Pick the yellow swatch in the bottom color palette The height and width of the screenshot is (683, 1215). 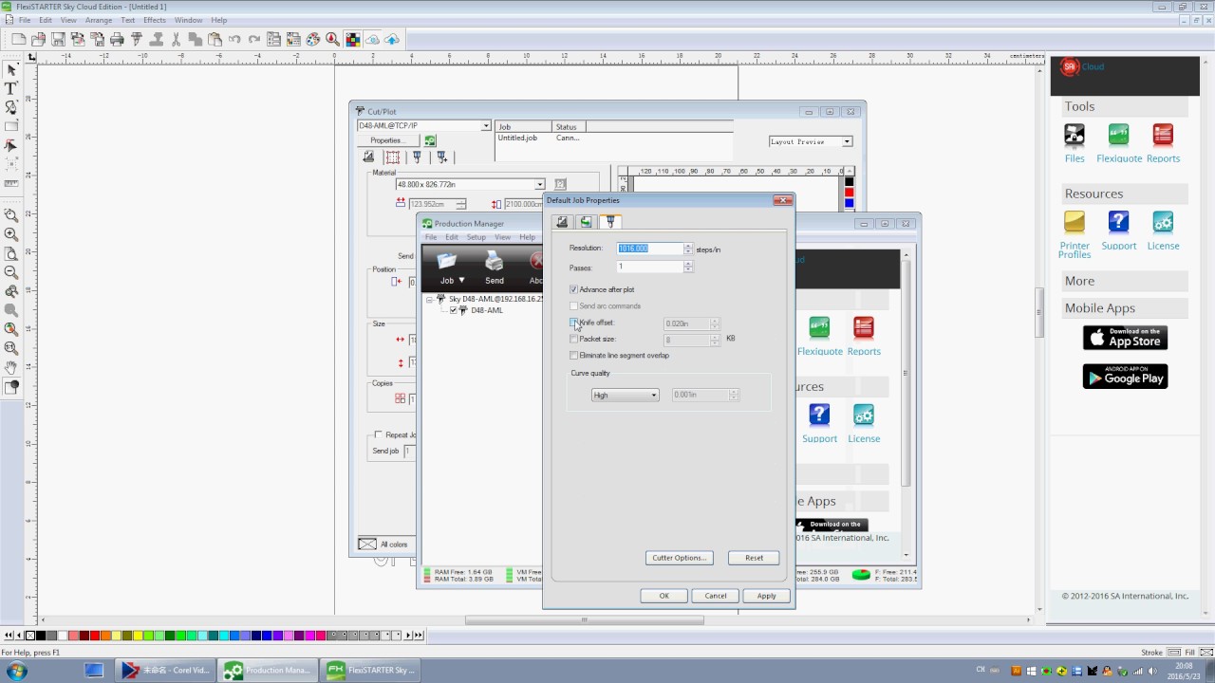coord(136,636)
